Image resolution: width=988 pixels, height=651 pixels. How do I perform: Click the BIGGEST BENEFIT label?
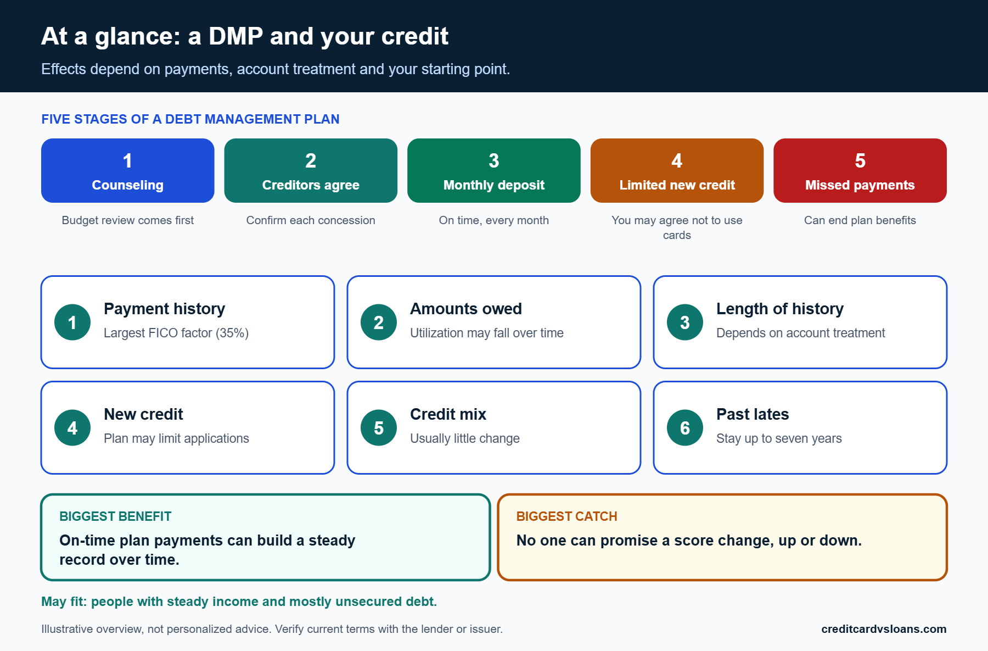point(115,516)
